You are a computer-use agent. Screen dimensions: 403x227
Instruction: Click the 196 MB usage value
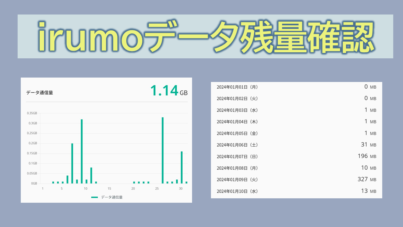tap(367, 156)
